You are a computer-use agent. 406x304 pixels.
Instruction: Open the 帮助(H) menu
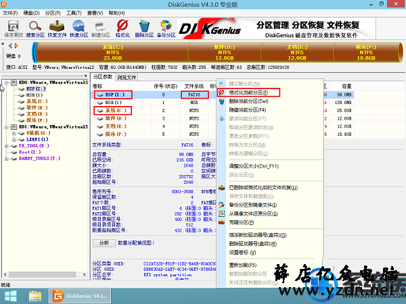pyautogui.click(x=117, y=13)
